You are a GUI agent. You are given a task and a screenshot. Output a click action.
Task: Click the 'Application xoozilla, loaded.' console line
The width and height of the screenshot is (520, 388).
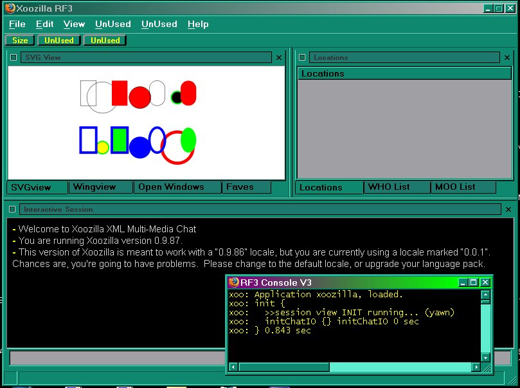316,295
